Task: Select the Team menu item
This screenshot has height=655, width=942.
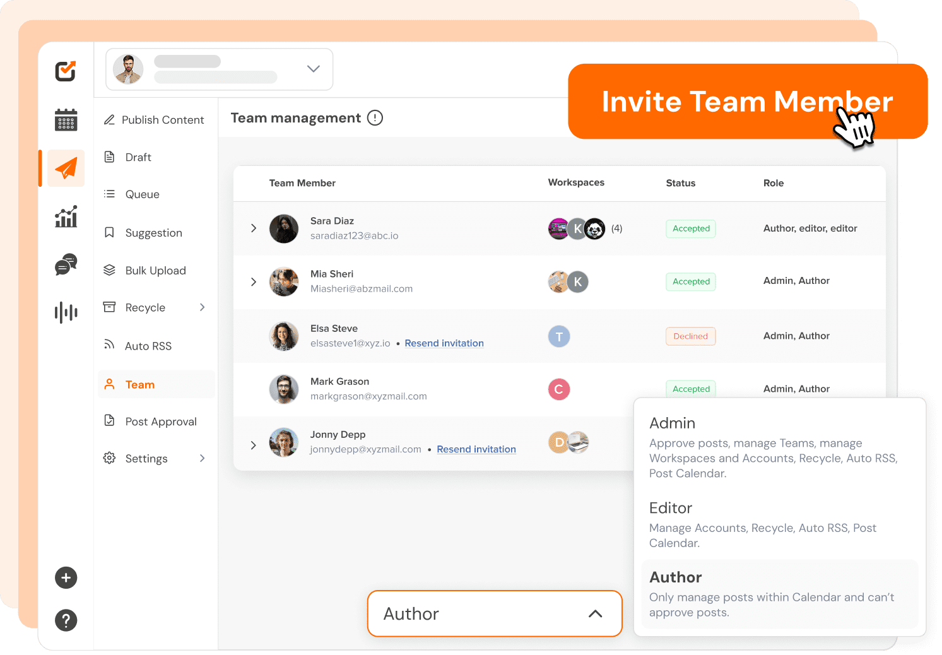Action: pos(139,384)
